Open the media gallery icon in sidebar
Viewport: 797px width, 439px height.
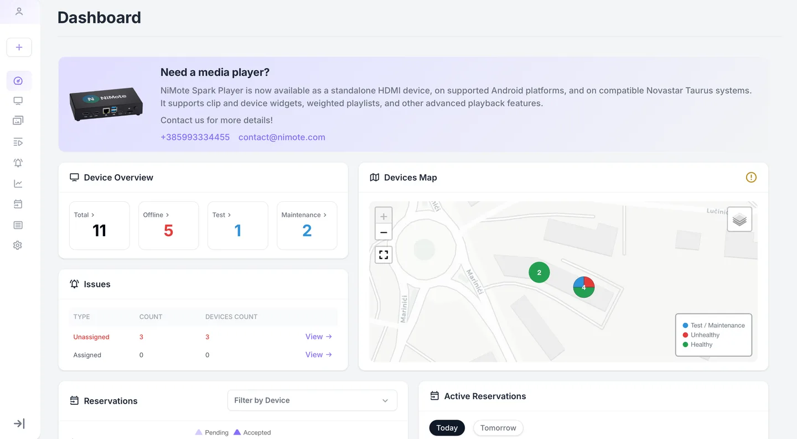coord(18,121)
